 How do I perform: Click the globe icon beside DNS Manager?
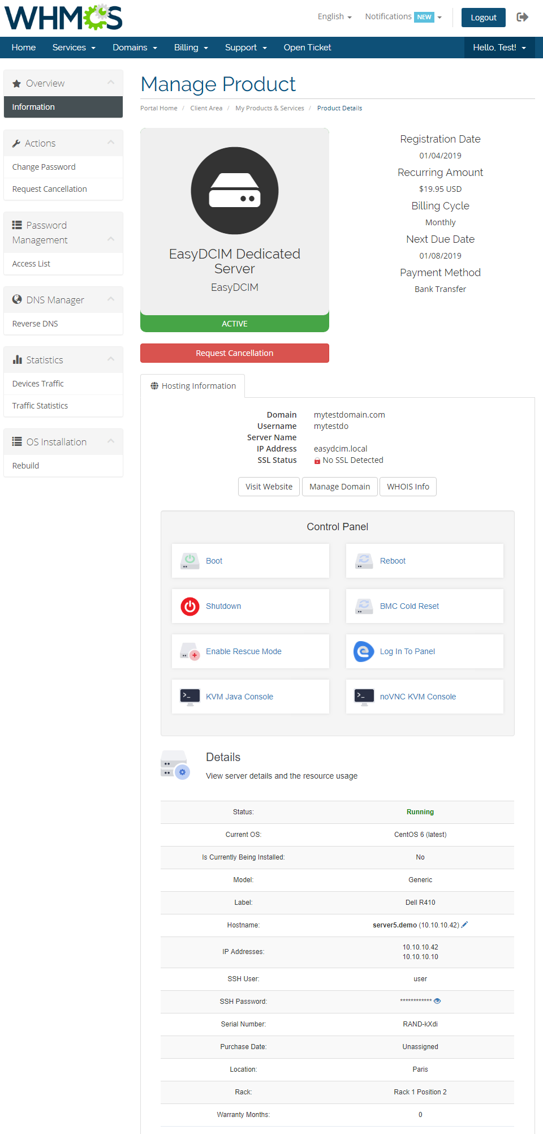pyautogui.click(x=17, y=299)
